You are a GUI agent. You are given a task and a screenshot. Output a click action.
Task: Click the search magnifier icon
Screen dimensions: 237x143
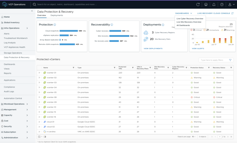[34, 5]
